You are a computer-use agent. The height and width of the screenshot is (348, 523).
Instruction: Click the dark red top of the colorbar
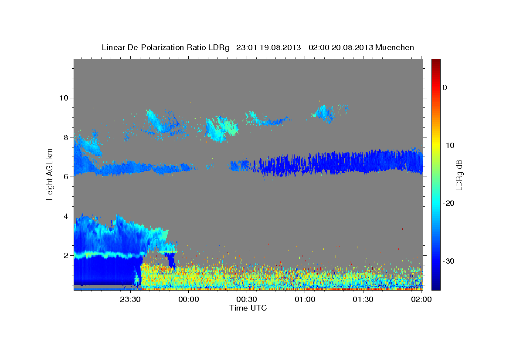coord(436,63)
